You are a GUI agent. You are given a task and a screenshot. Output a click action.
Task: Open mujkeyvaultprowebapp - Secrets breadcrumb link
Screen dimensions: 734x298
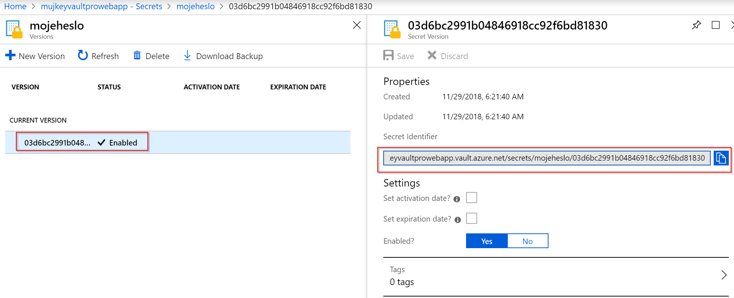pos(101,6)
